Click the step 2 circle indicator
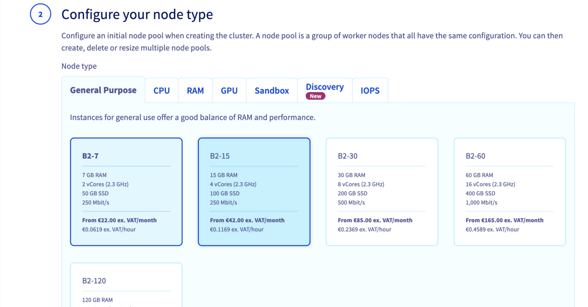The image size is (588, 307). 40,14
